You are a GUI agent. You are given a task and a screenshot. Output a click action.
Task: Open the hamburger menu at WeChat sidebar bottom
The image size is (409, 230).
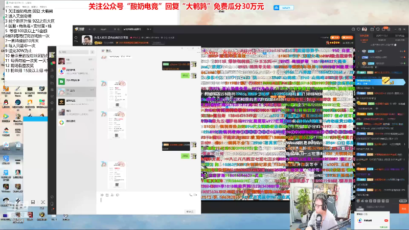[x=52, y=210]
